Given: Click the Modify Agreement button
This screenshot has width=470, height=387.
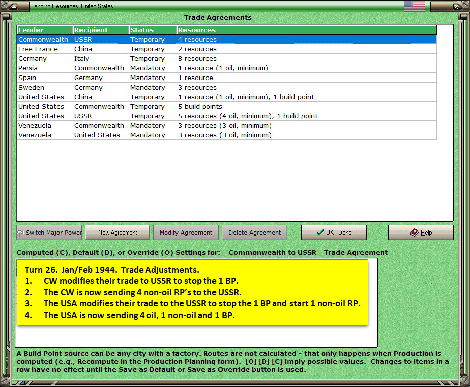Looking at the screenshot, I should coord(186,233).
